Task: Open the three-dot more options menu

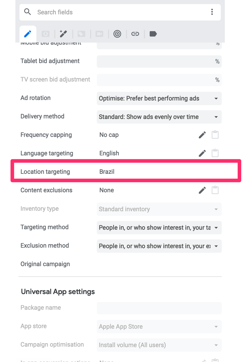Action: click(212, 12)
